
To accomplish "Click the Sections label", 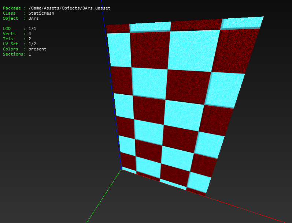I will (x=14, y=54).
